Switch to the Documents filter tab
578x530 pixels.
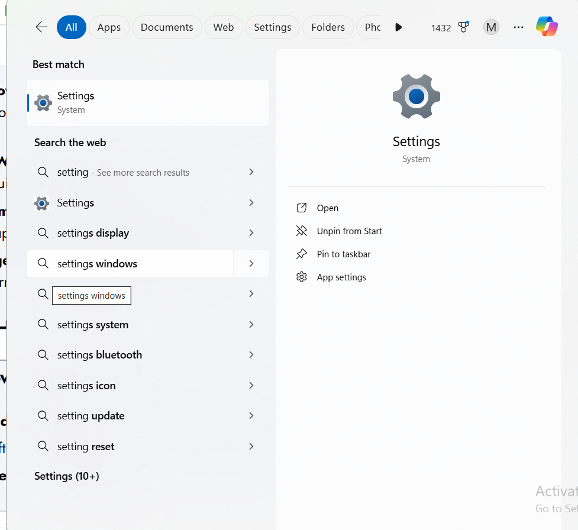pos(167,27)
